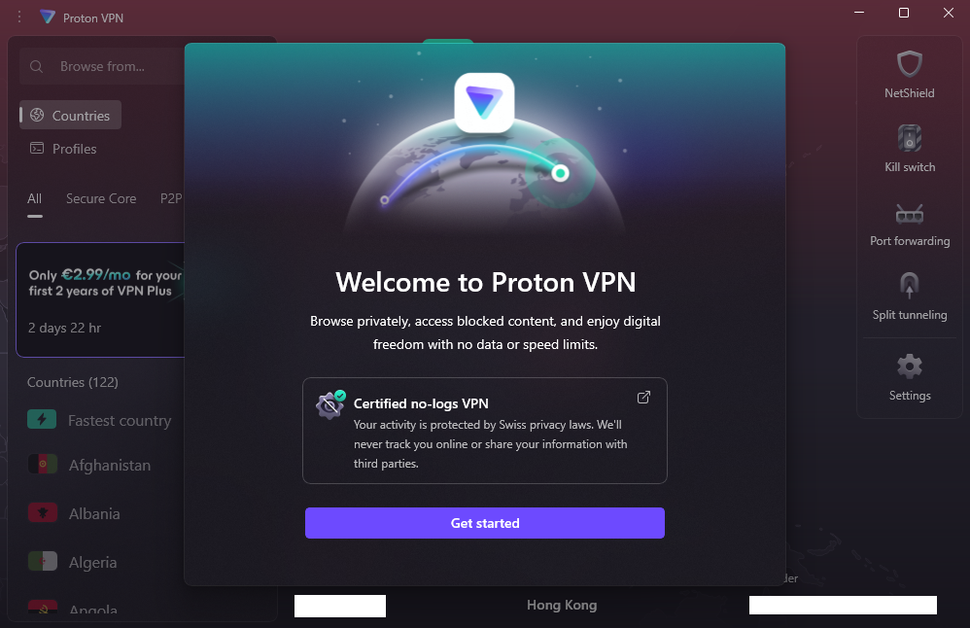Click the Proton VPN logo in title bar
The width and height of the screenshot is (970, 628).
(48, 17)
